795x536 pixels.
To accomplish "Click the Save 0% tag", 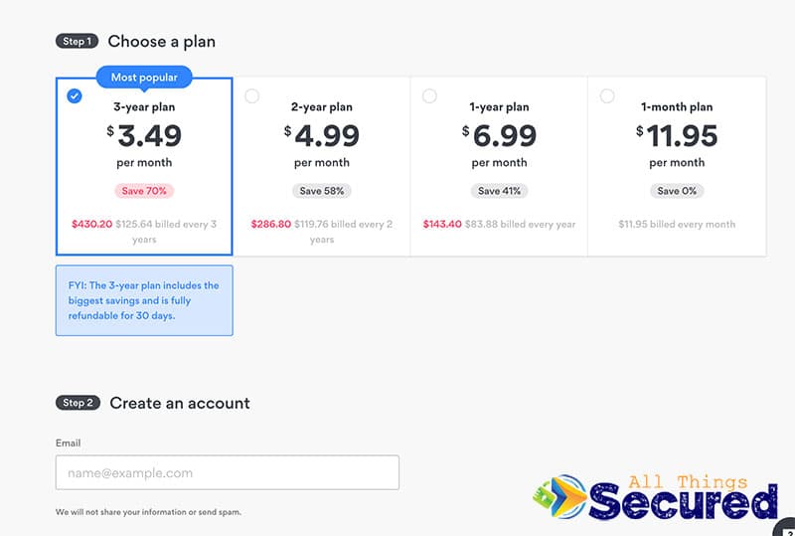I will pos(677,191).
